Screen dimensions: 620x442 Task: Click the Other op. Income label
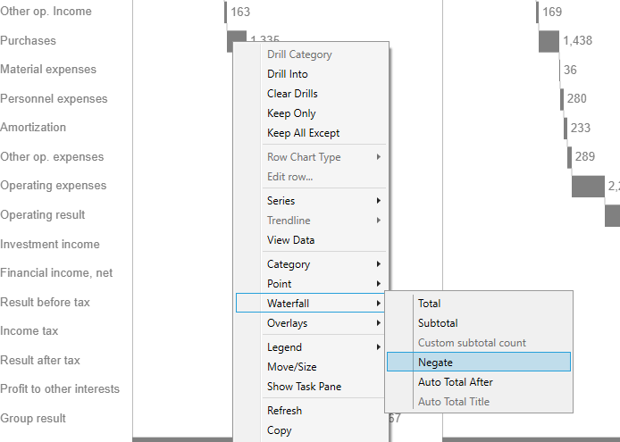46,12
